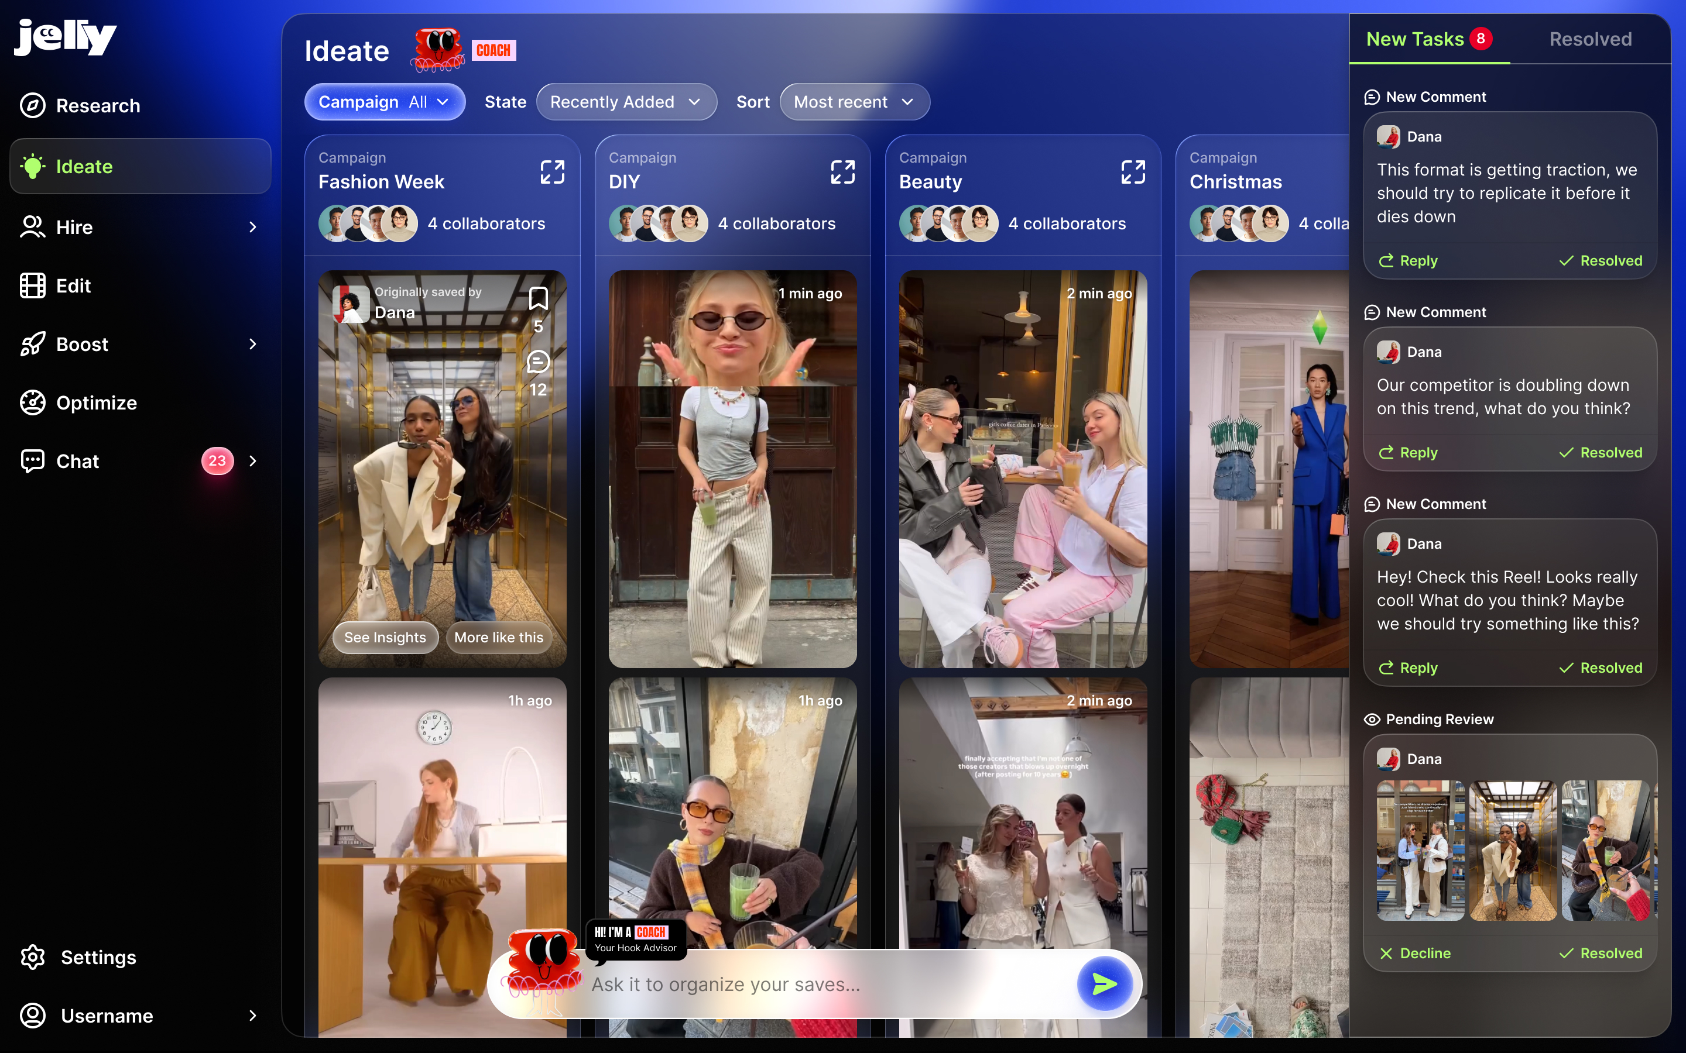Open the Optimize gauge menu item
This screenshot has height=1053, width=1686.
[33, 402]
